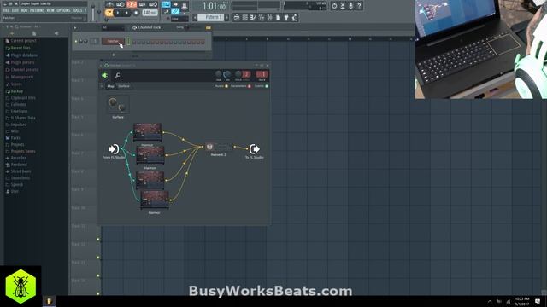Add new pattern plus button
The image size is (547, 307).
[226, 17]
